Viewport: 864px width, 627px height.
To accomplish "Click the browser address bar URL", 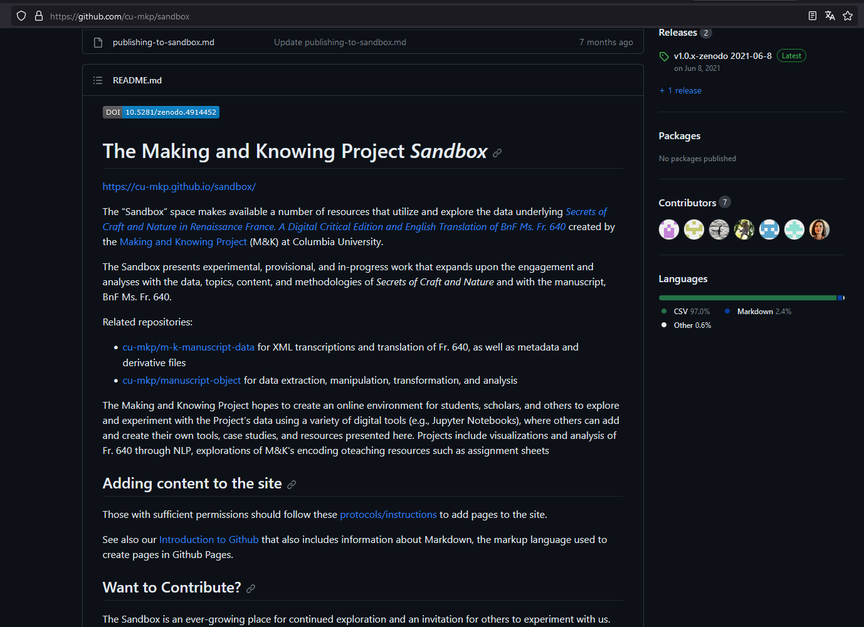I will pyautogui.click(x=120, y=16).
